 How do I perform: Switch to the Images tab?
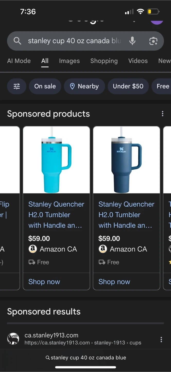coord(69,61)
